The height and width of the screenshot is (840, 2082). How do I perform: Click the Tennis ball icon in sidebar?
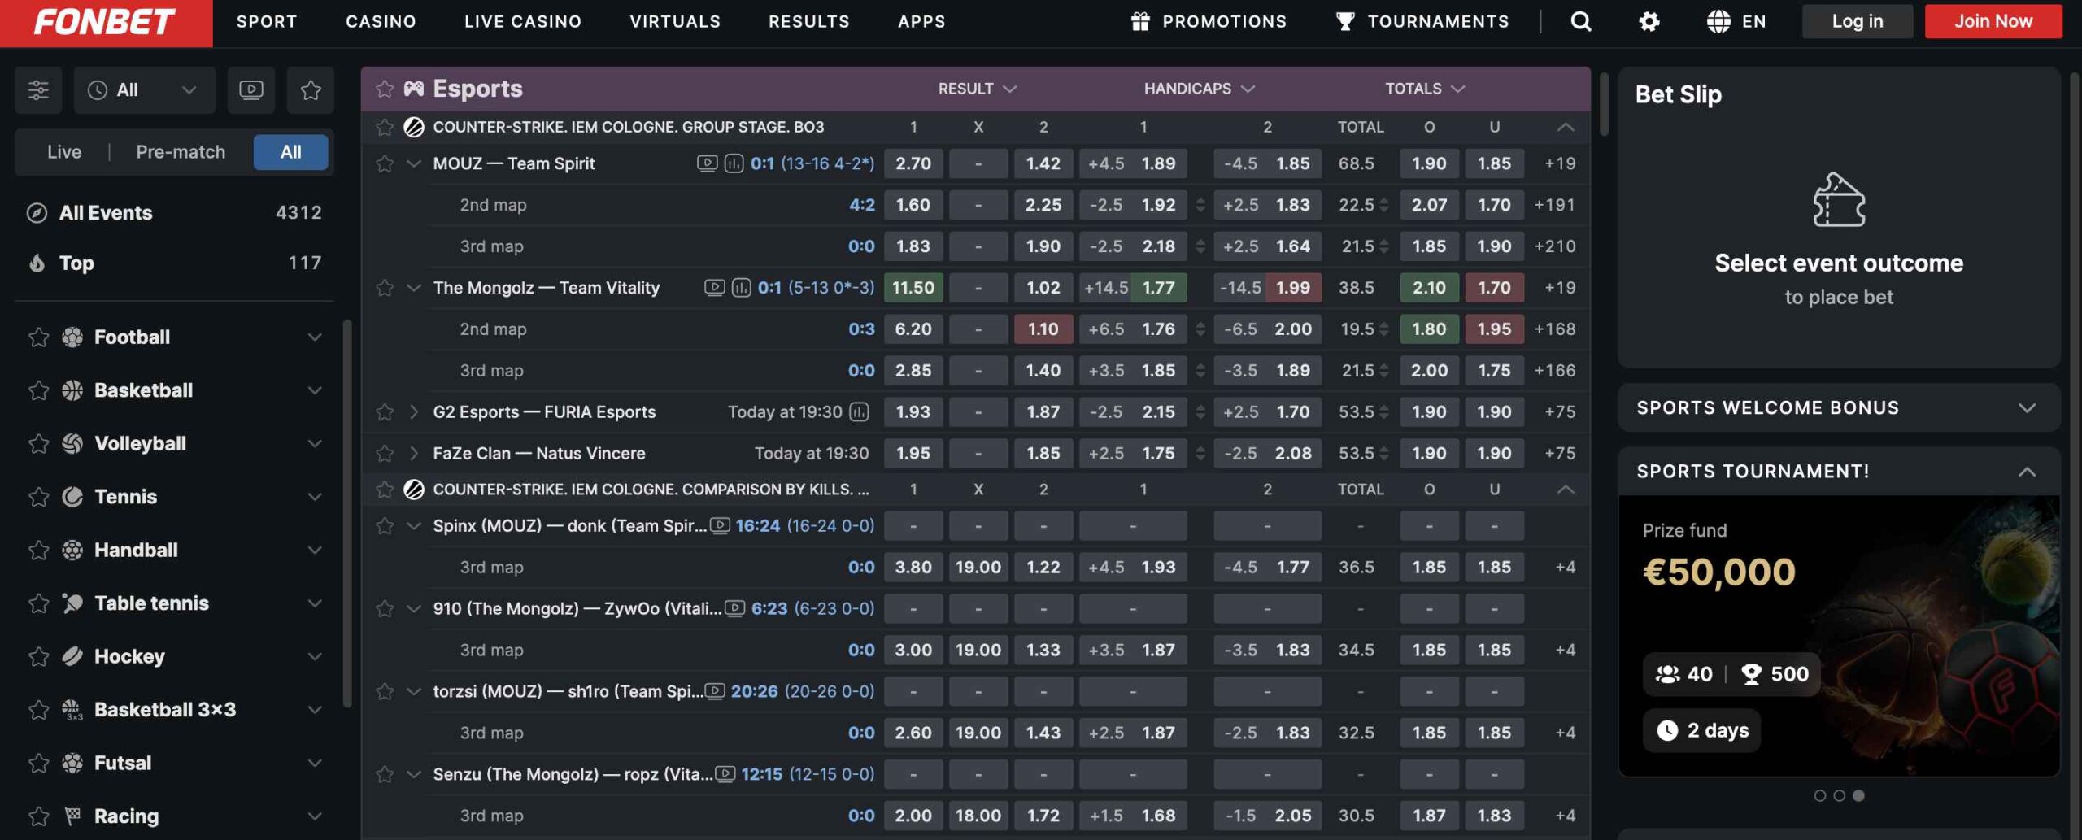(x=72, y=496)
